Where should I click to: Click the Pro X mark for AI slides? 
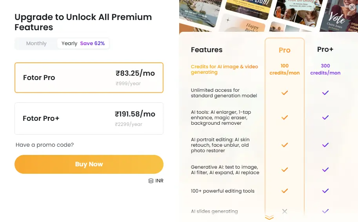click(285, 211)
